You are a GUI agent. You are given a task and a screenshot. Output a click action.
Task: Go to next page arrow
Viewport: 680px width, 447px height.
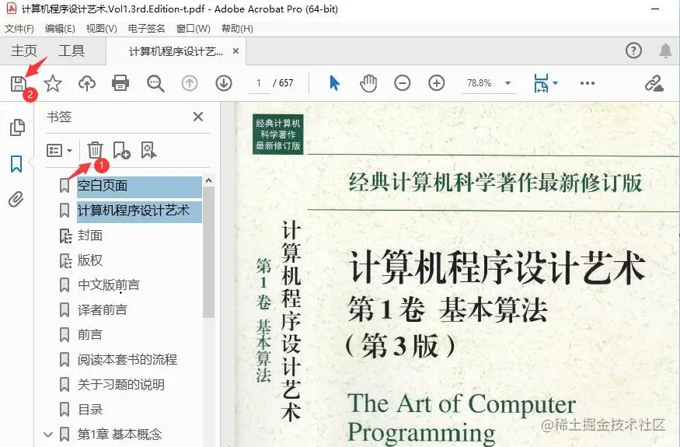tap(224, 83)
